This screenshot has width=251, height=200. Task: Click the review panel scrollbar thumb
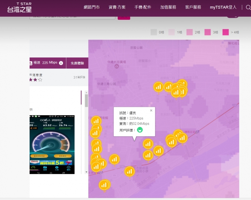pyautogui.click(x=86, y=101)
